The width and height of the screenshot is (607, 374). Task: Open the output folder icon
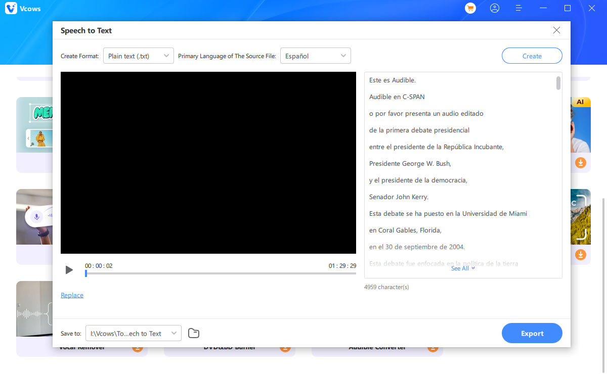click(x=194, y=333)
